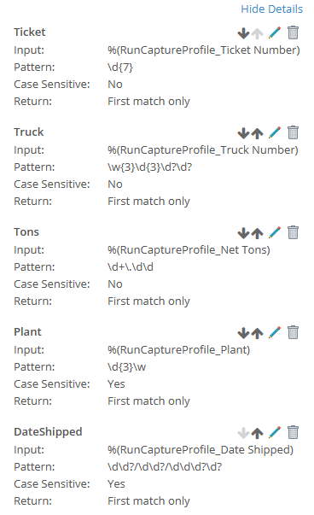Move the Truck entry down
Image resolution: width=314 pixels, height=515 pixels.
243,133
